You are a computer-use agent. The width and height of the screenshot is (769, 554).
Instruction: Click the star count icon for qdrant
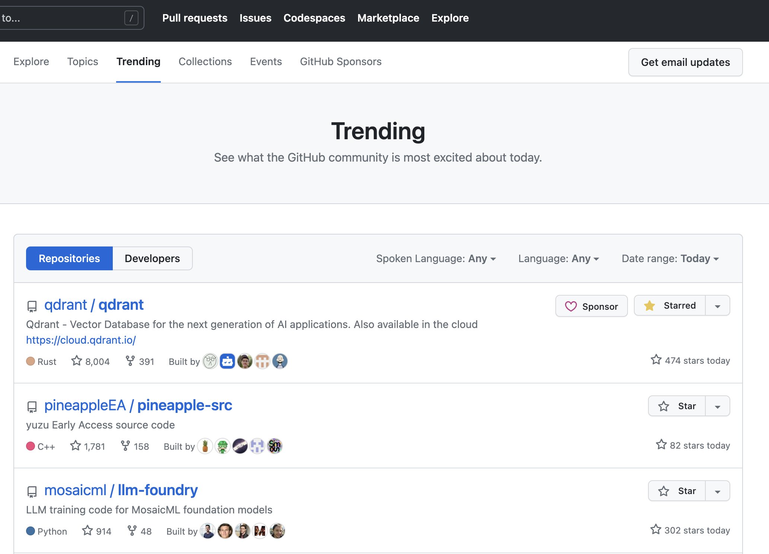[77, 360]
